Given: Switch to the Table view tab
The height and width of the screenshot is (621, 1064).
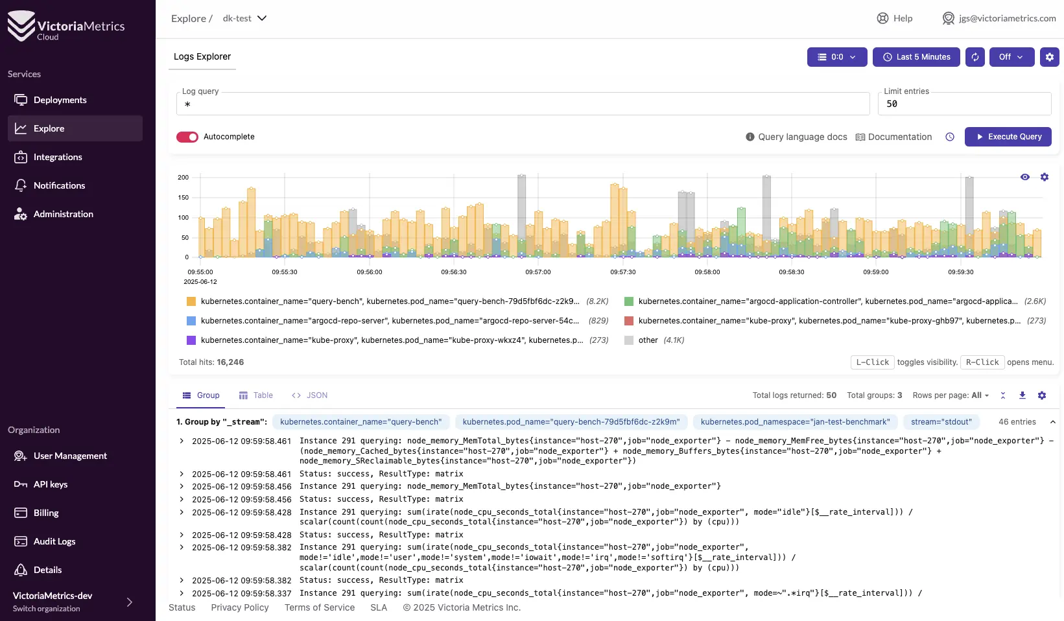Looking at the screenshot, I should click(256, 395).
